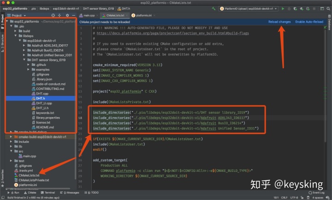Click the Debug bug icon

289,9
